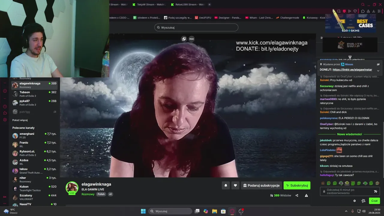This screenshot has height=216, width=384.
Task: Click the heart follow icon under the video
Action: coord(235,185)
